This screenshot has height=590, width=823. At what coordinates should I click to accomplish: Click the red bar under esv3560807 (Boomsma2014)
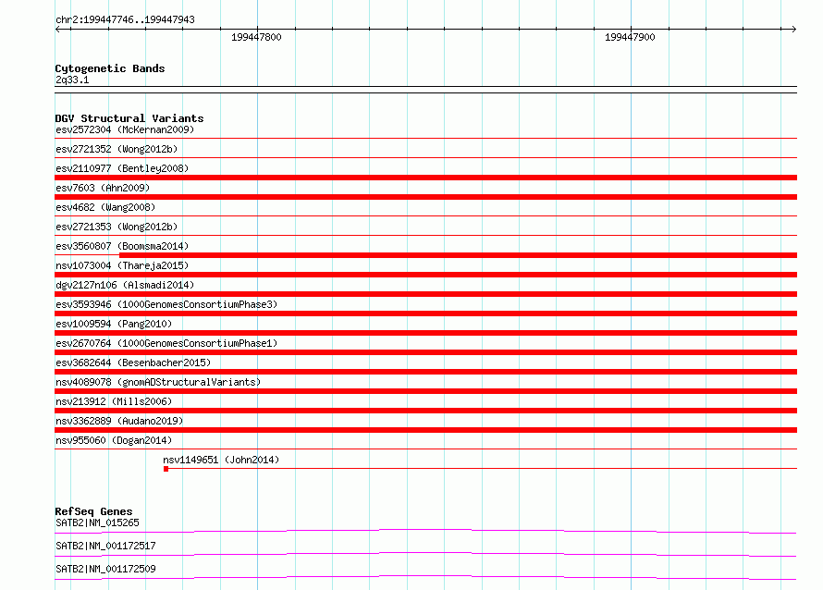pyautogui.click(x=458, y=255)
